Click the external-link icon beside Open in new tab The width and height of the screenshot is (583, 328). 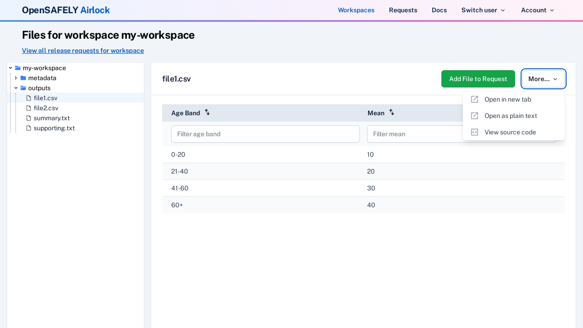(x=474, y=99)
